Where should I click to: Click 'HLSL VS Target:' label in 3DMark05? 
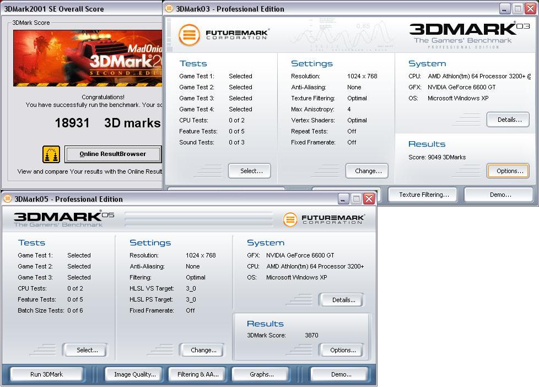[152, 288]
